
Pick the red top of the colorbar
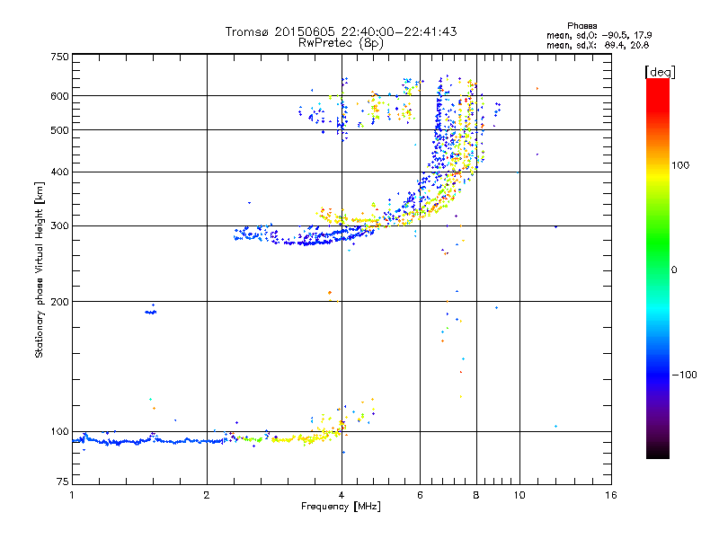657,84
